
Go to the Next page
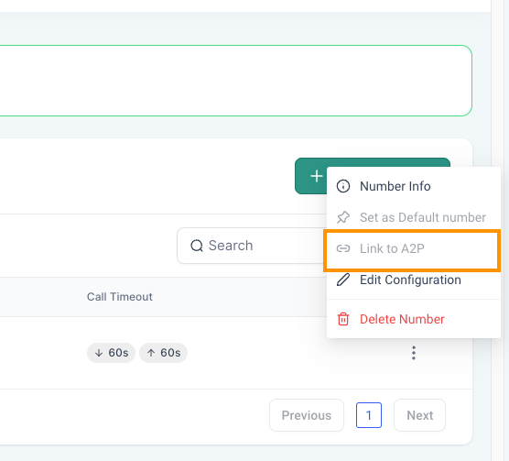click(x=419, y=415)
